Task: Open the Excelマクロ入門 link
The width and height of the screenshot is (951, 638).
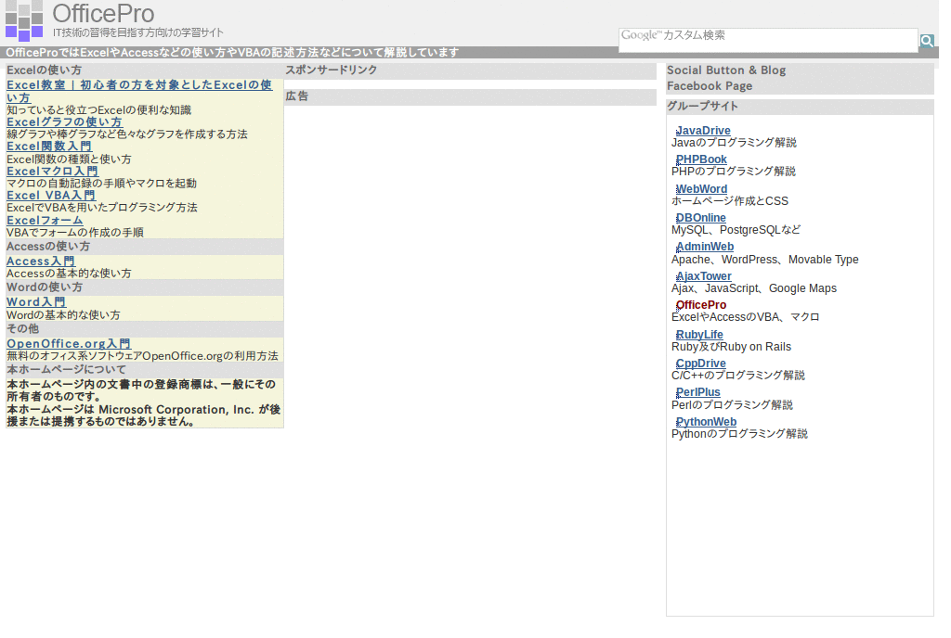Action: coord(52,172)
